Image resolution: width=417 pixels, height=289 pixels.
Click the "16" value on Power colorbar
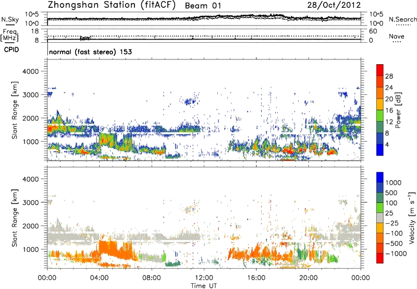click(x=389, y=111)
